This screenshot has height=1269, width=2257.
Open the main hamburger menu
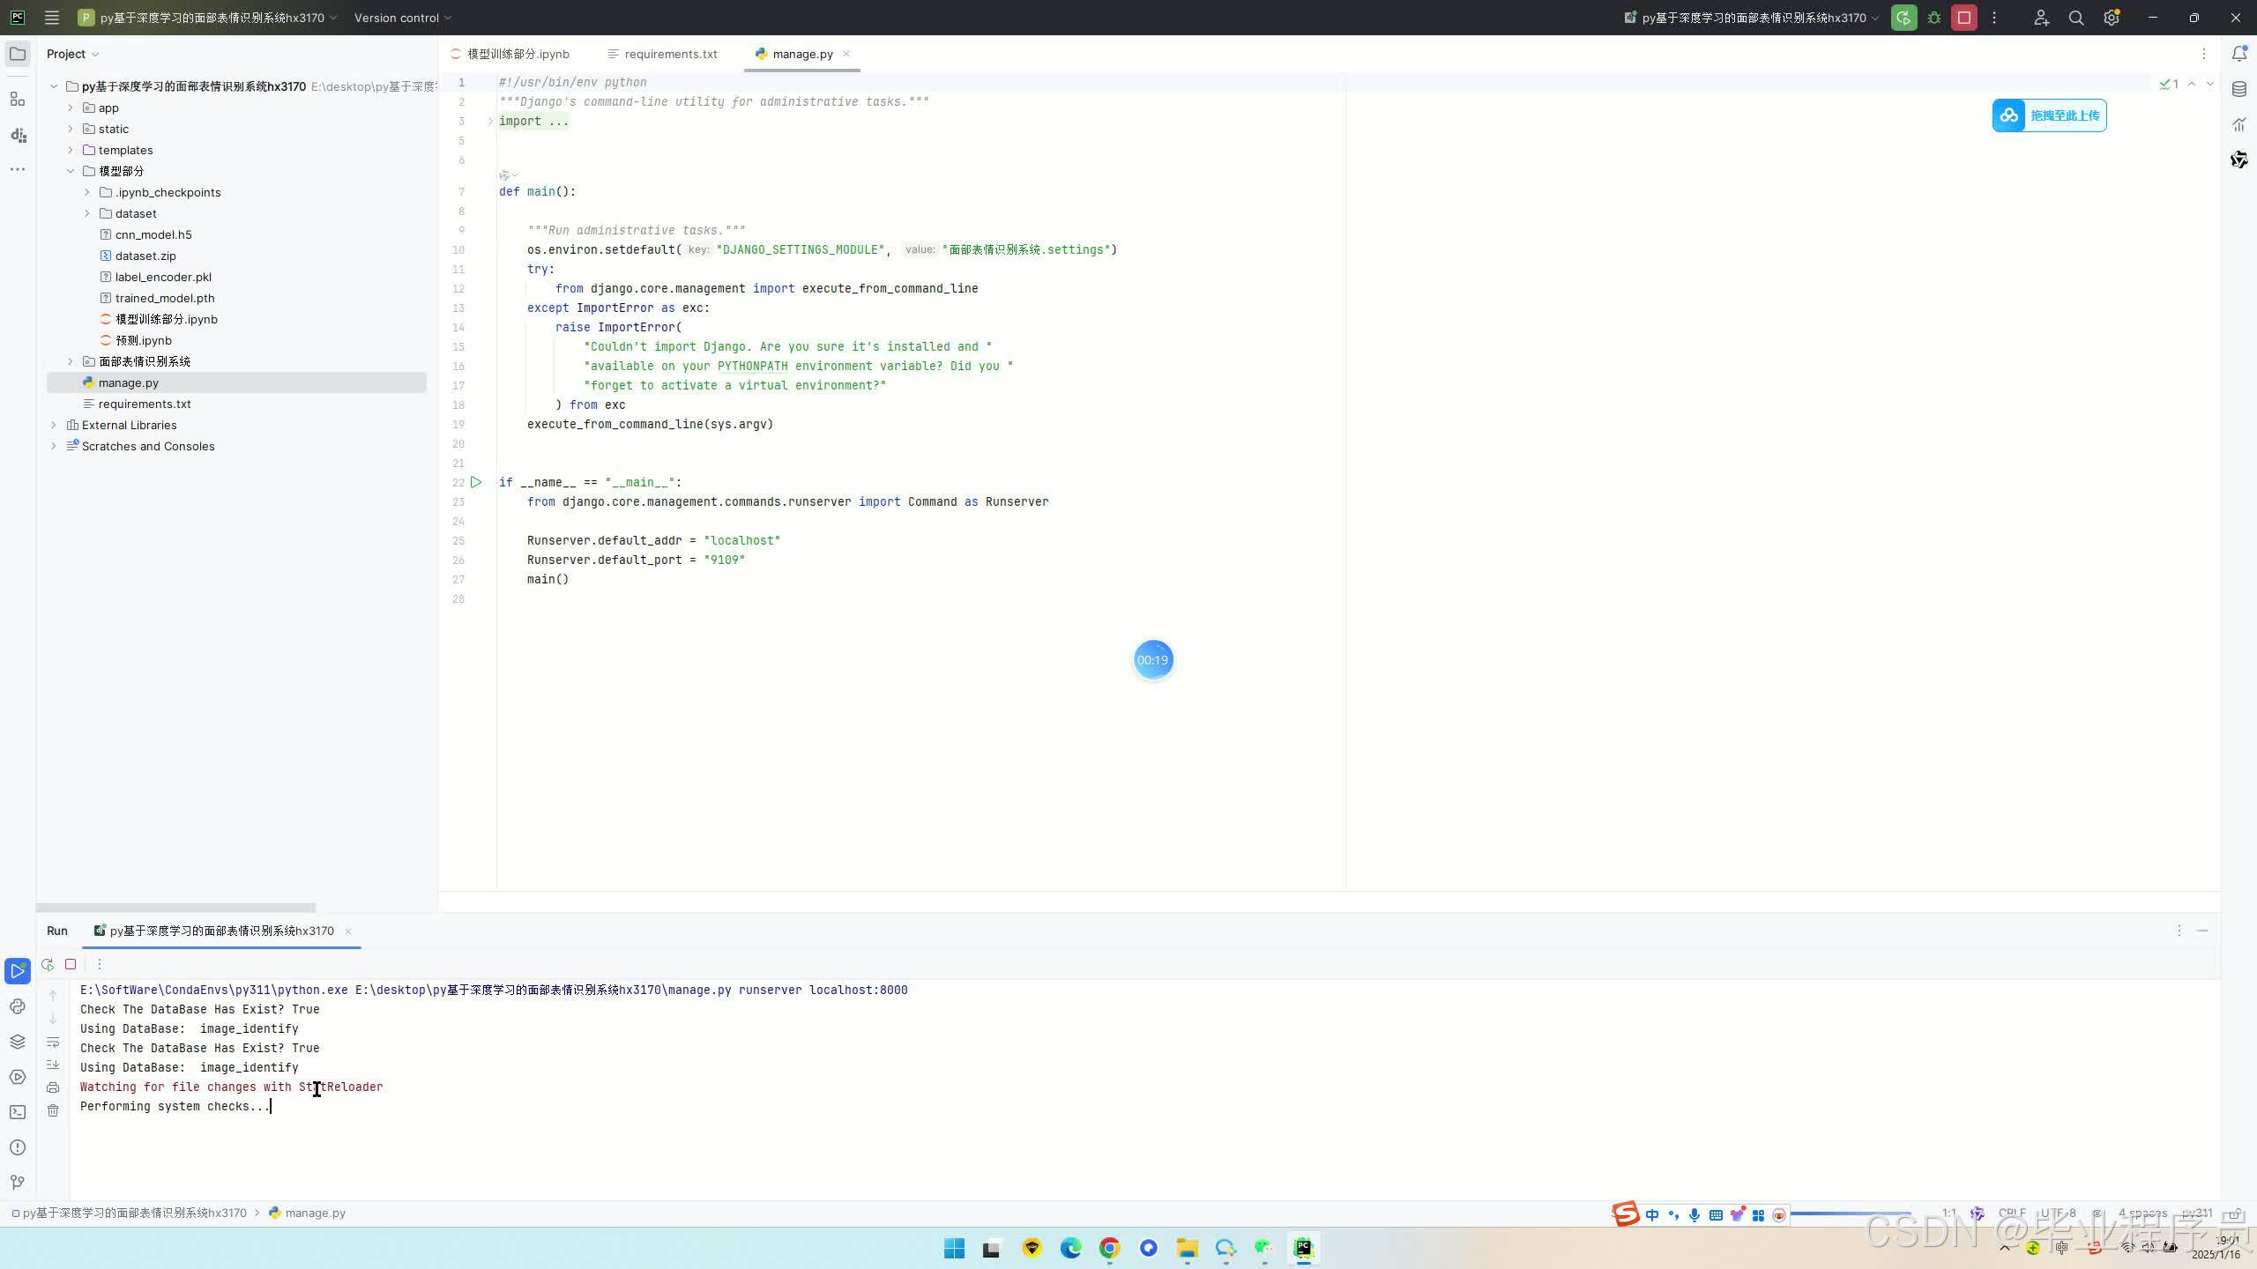coord(52,18)
